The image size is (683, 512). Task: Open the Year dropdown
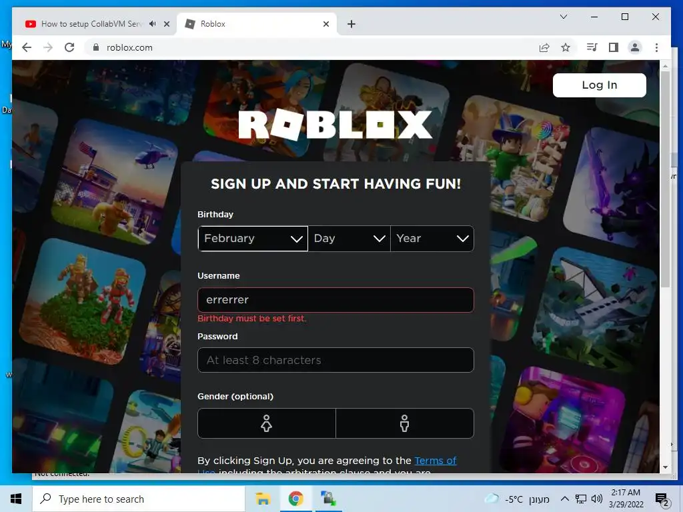point(432,239)
